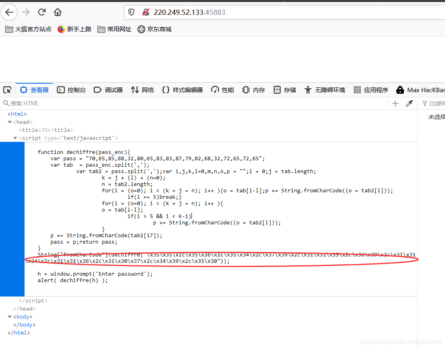Viewport: 445px width, 349px height.
Task: Reload the current page
Action: [x=42, y=12]
